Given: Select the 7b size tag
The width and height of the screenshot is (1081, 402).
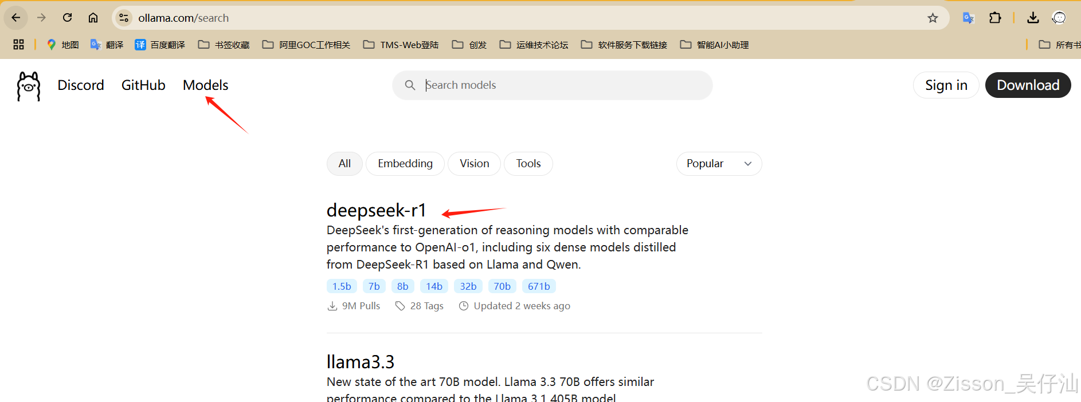Looking at the screenshot, I should (x=374, y=286).
